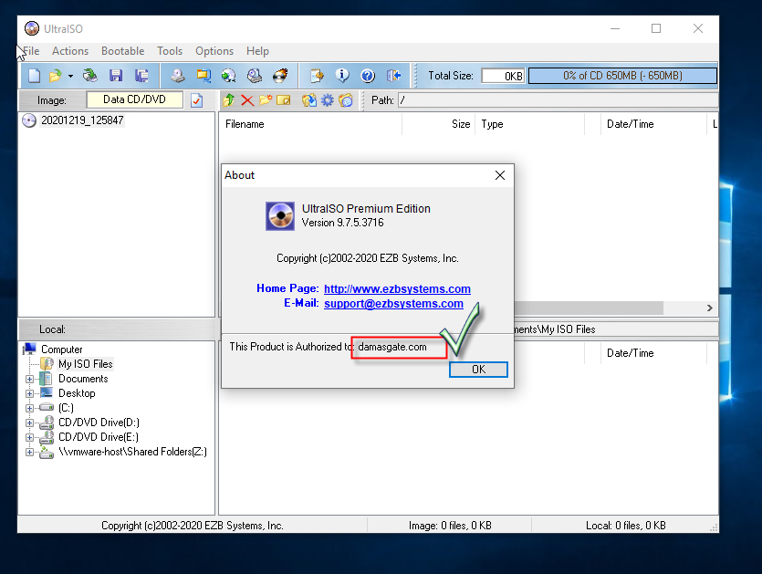Click the 0% of CD 650MB capacity bar
This screenshot has height=574, width=762.
622,76
